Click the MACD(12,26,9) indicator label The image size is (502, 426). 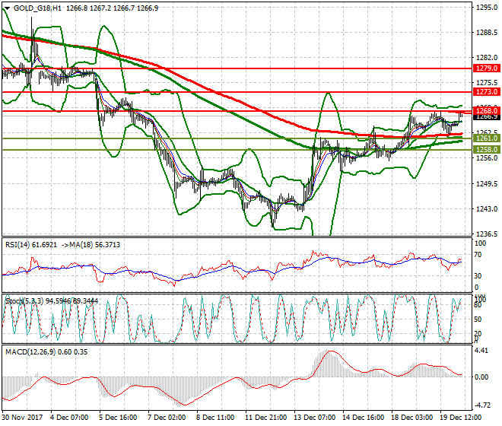(29, 352)
